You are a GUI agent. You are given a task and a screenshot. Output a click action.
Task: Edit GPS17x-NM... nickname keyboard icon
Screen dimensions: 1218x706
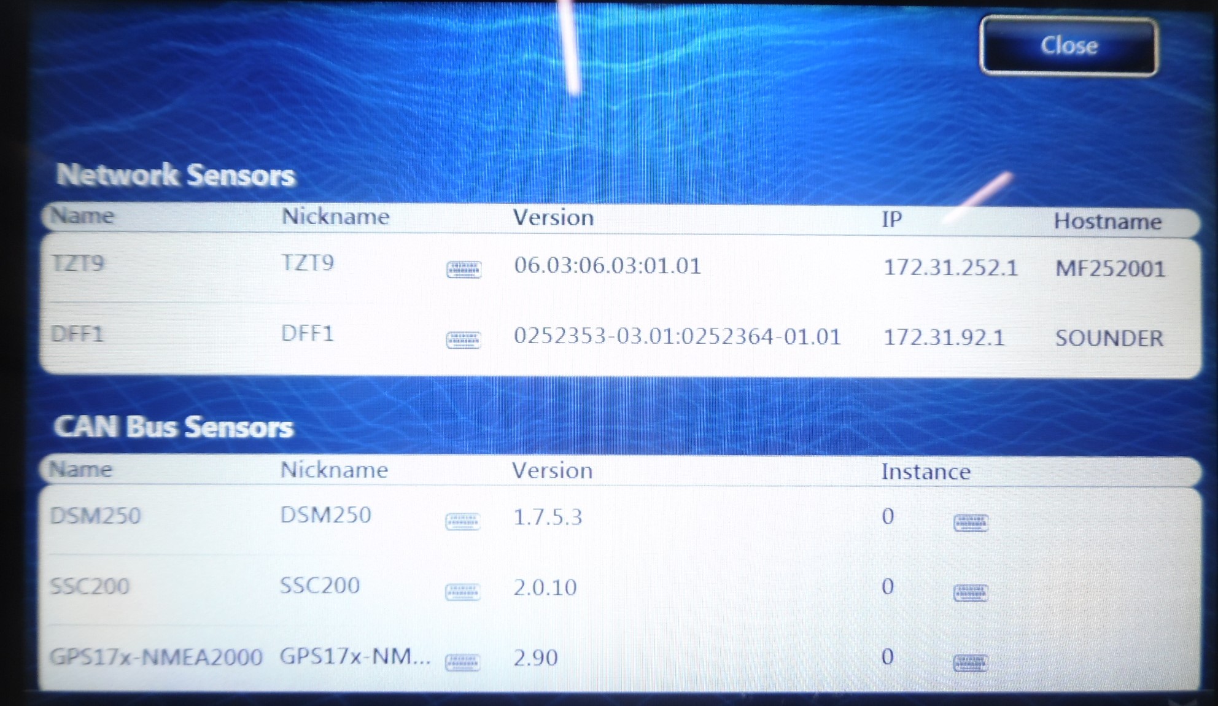(x=462, y=663)
